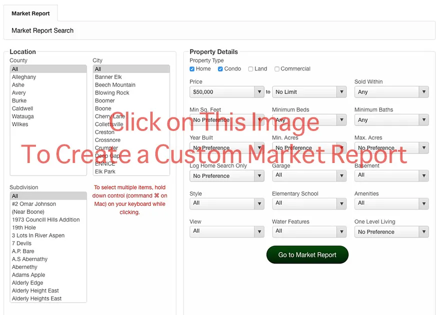The height and width of the screenshot is (315, 436).
Task: Expand the Log Home Search Only dropdown
Action: (x=227, y=176)
